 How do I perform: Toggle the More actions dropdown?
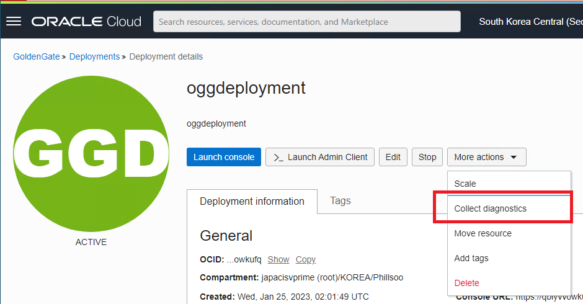pos(486,157)
